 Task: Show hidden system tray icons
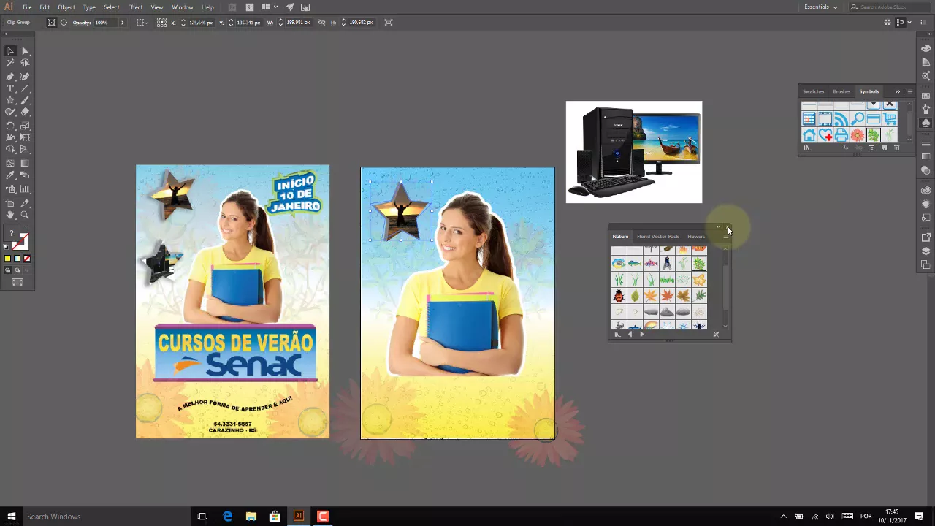[x=784, y=517]
